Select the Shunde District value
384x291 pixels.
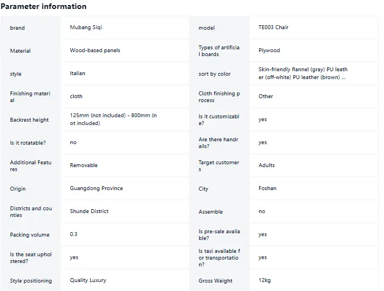[x=89, y=211]
